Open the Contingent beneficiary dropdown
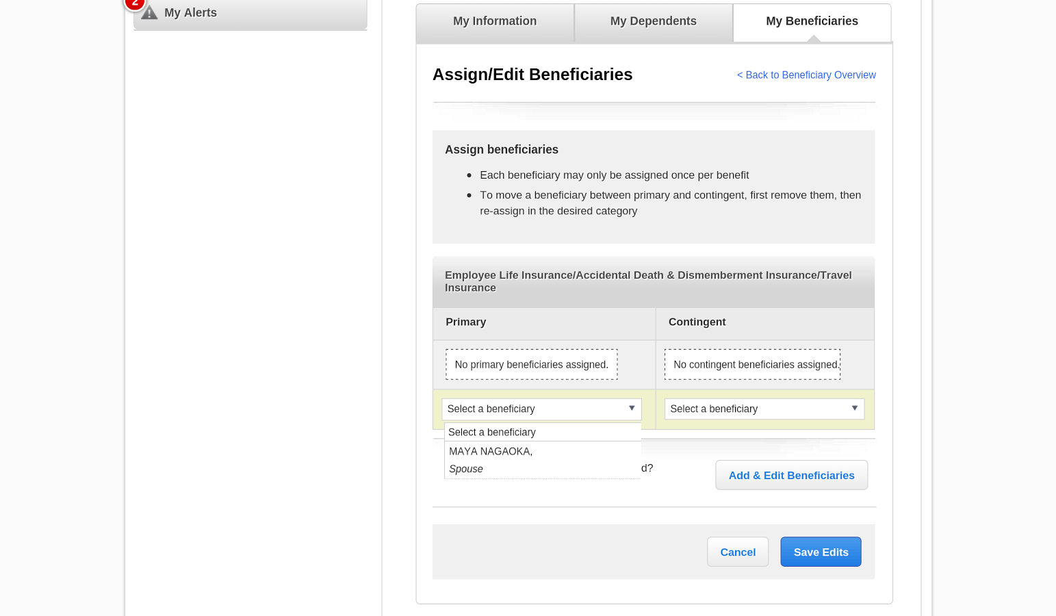The image size is (1056, 616). tap(764, 409)
